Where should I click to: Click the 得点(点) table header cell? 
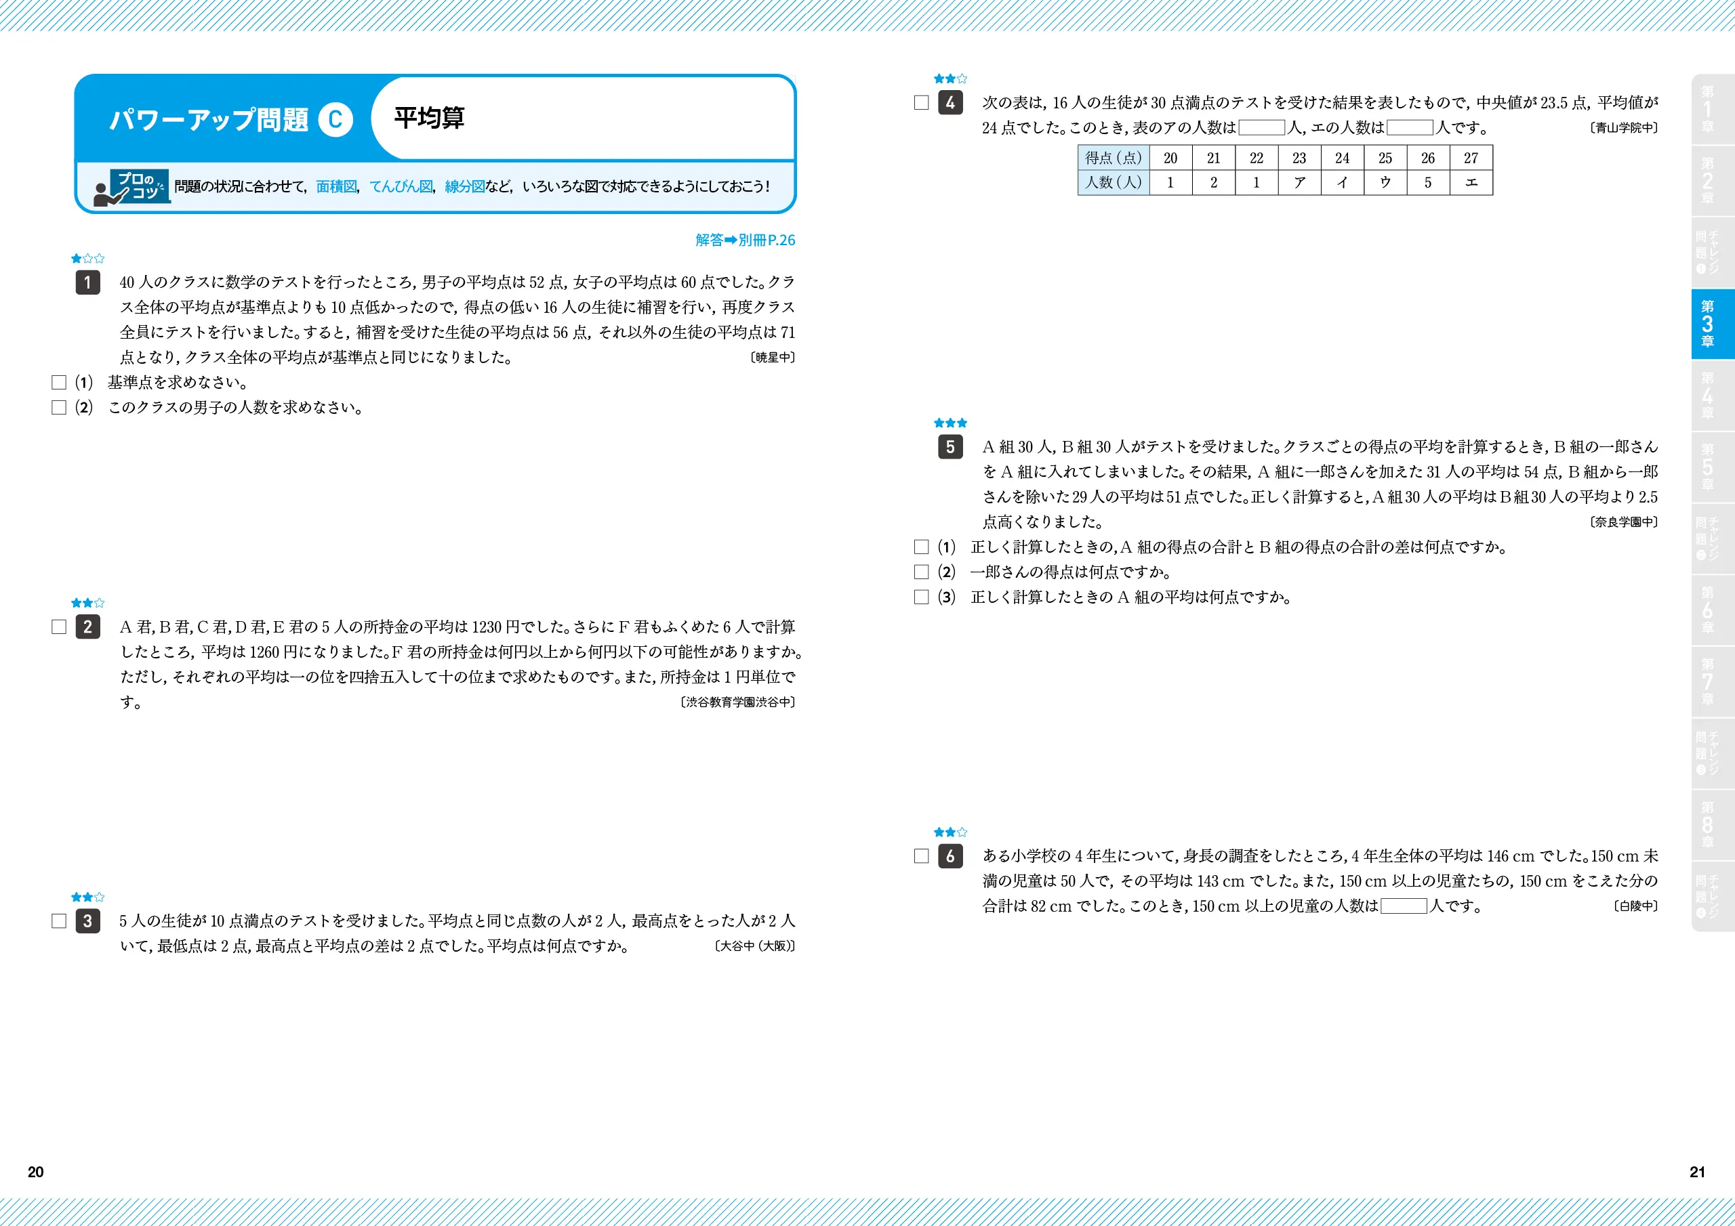(1113, 158)
